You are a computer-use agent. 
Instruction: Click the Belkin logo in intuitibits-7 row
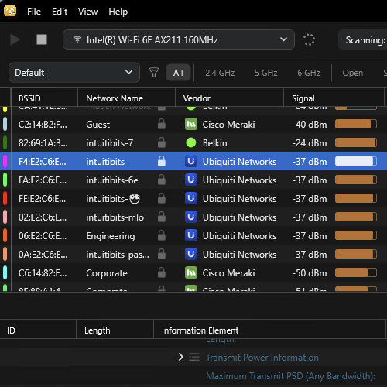point(191,142)
